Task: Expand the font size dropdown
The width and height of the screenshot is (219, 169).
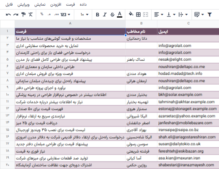Action: click(x=84, y=14)
